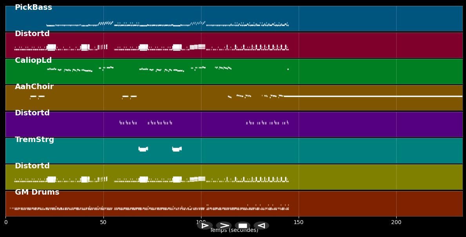Select the TremStrg track name
This screenshot has height=237, width=466.
coord(34,139)
